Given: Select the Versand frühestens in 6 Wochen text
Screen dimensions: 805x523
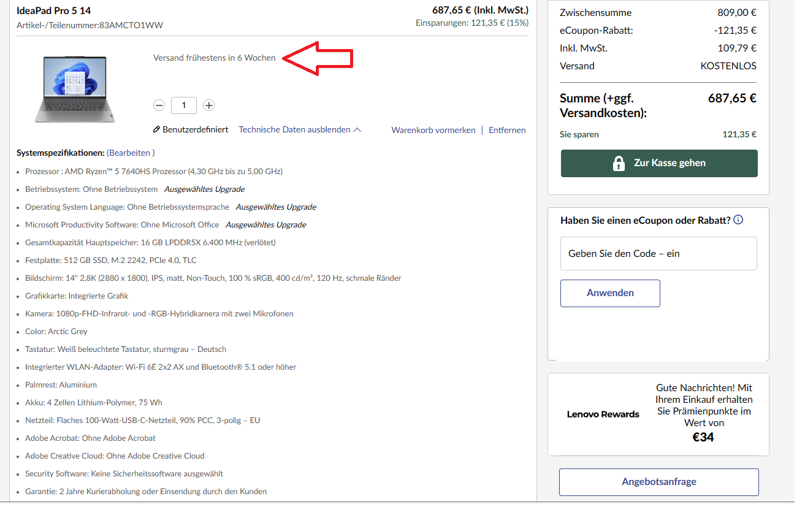Looking at the screenshot, I should tap(215, 58).
